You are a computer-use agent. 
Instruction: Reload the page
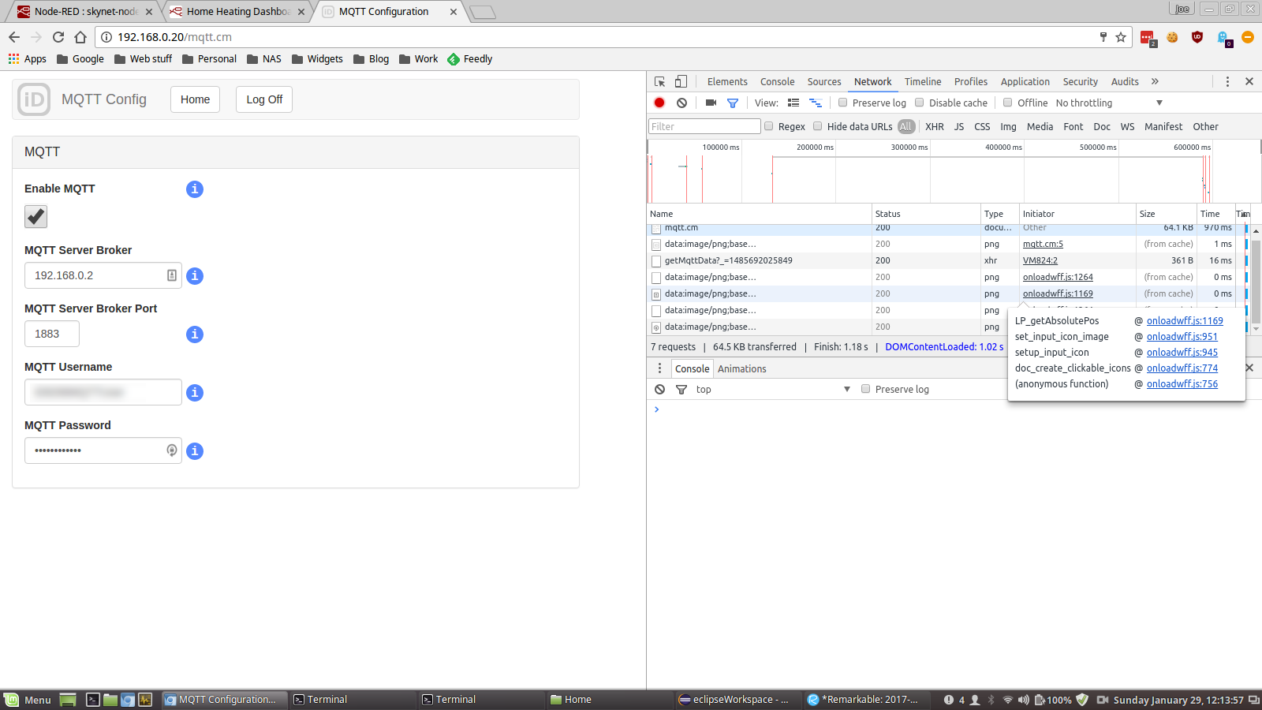tap(58, 37)
